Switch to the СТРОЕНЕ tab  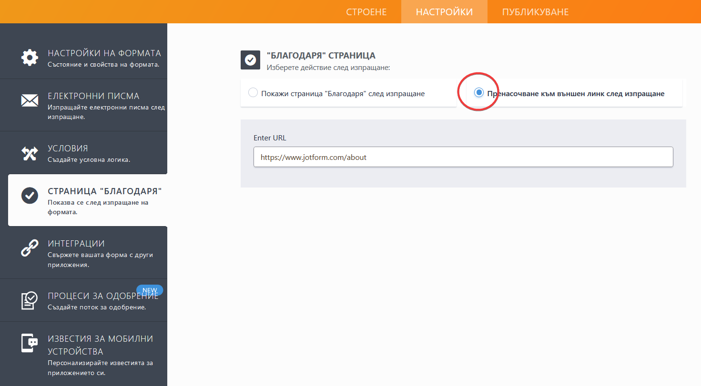[x=366, y=12]
